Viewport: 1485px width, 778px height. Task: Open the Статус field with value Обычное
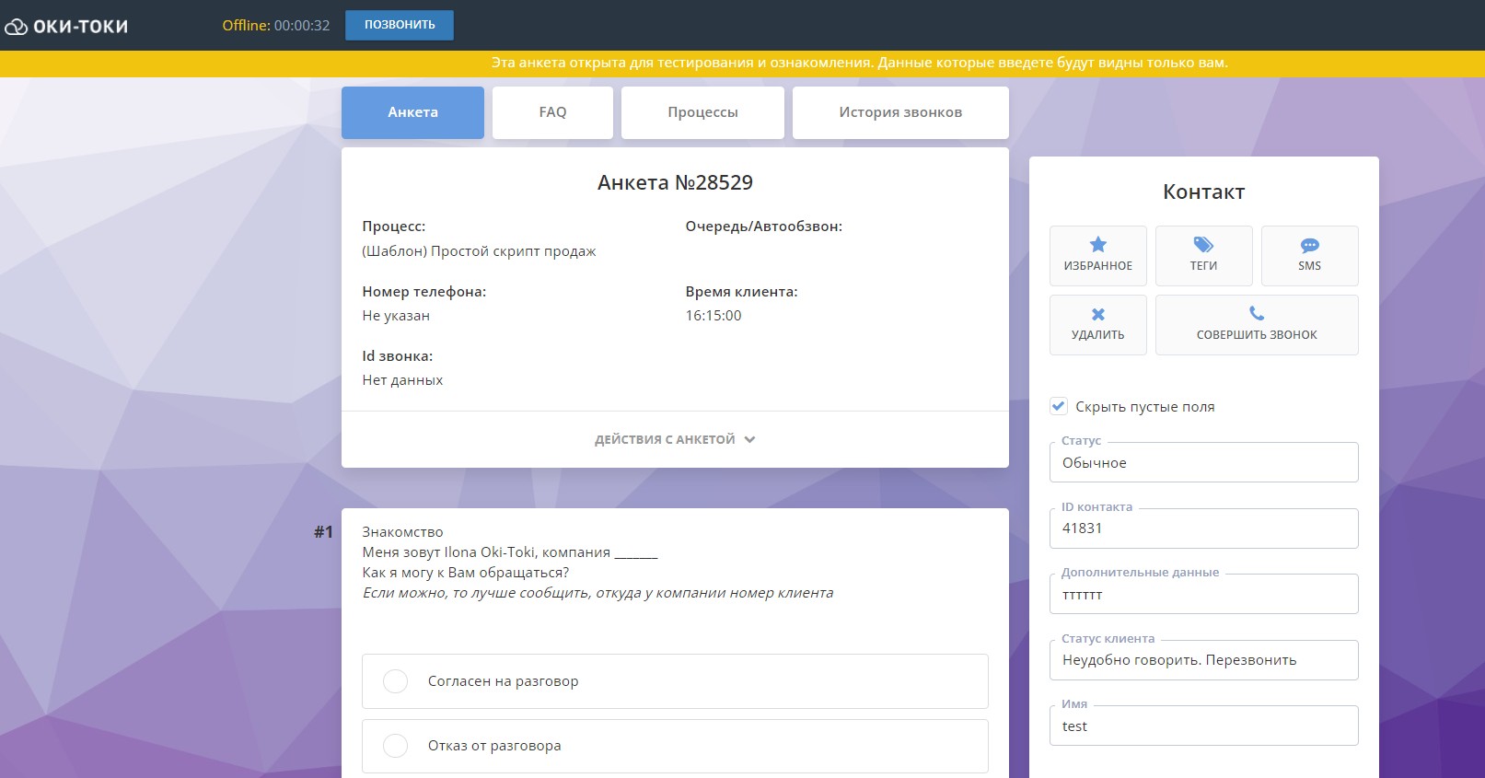click(x=1202, y=463)
